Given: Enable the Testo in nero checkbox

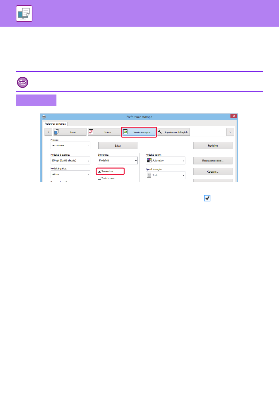Looking at the screenshot, I should tap(99, 178).
